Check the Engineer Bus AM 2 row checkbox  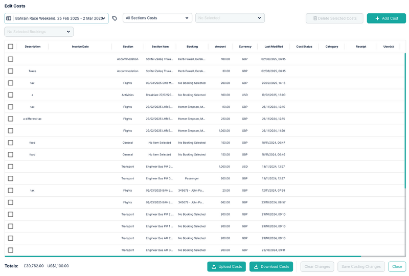(10, 238)
